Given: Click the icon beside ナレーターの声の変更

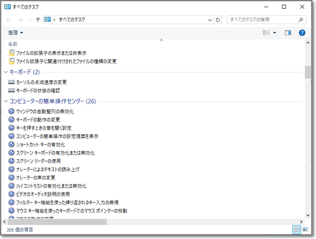Looking at the screenshot, I should [x=12, y=177].
